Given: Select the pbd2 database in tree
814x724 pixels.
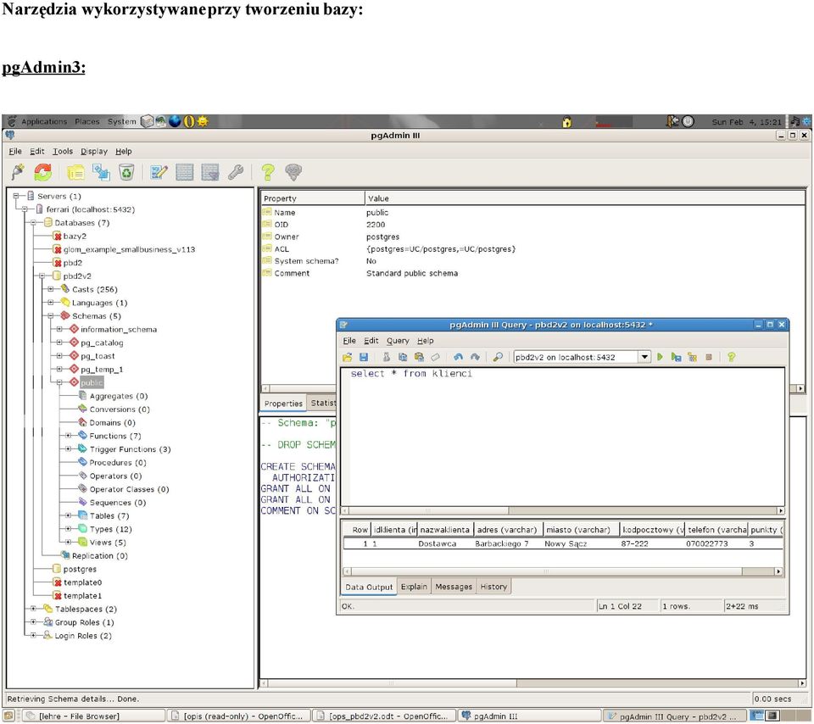Looking at the screenshot, I should 73,263.
